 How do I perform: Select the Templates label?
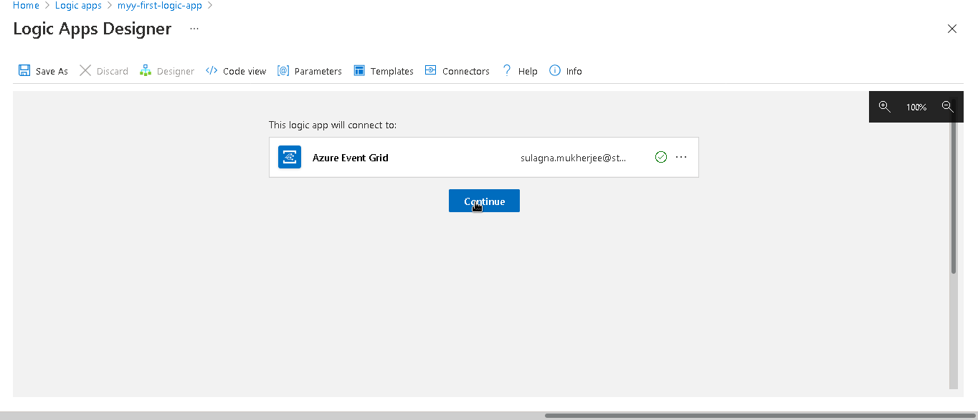coord(392,71)
